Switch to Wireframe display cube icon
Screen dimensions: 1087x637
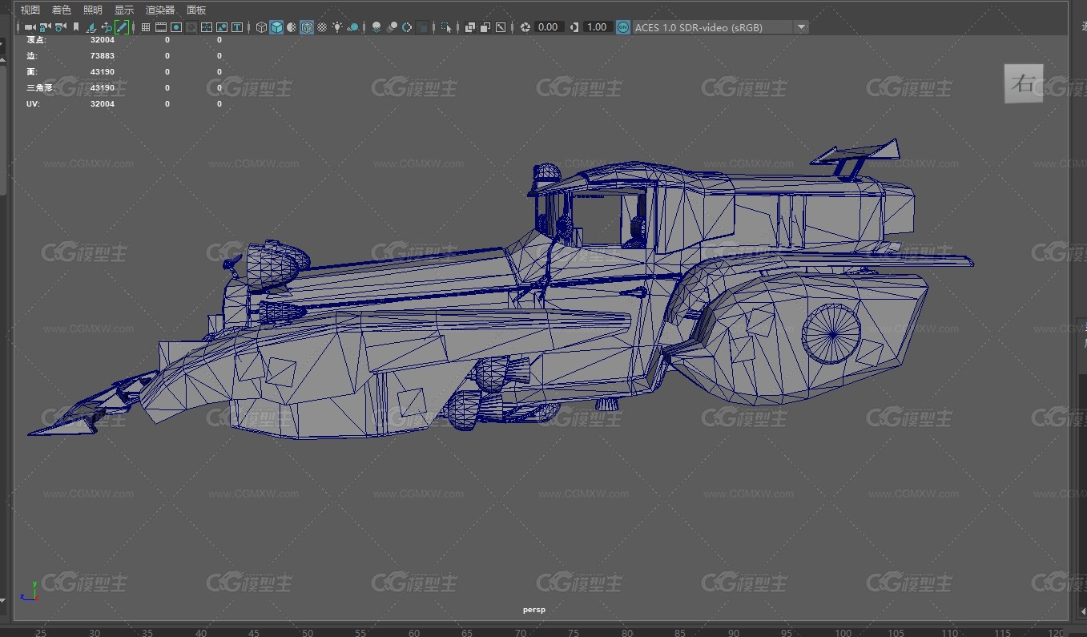(x=261, y=27)
